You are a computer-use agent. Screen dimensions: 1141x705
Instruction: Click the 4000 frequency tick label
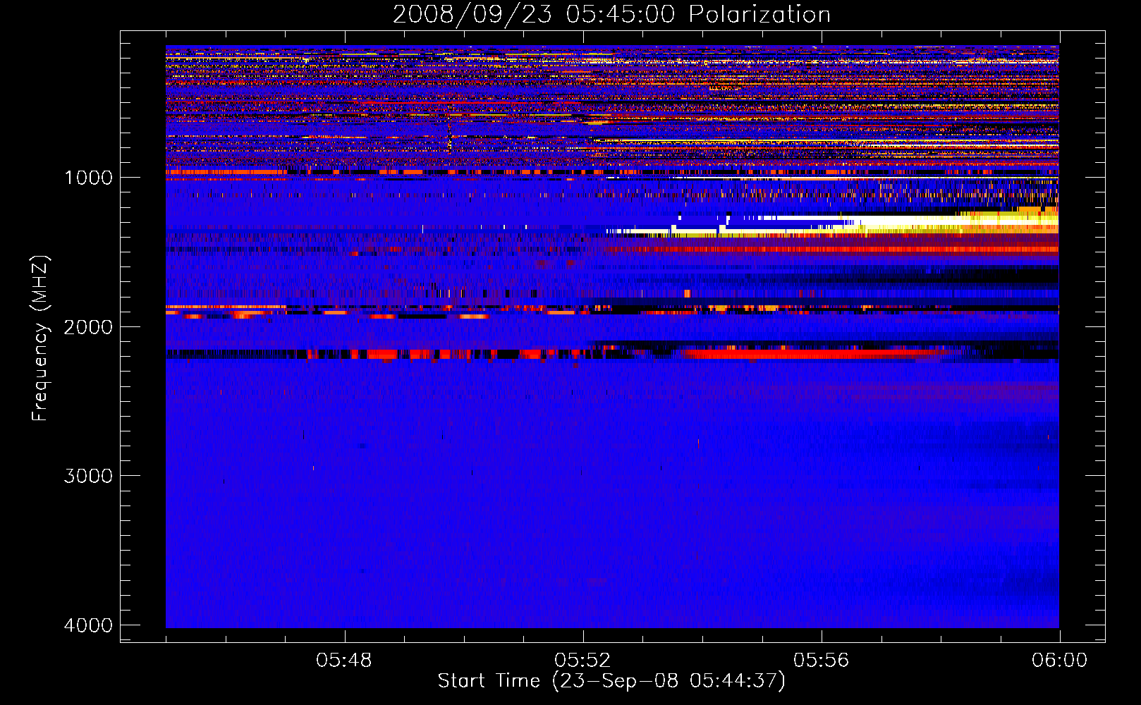[88, 625]
